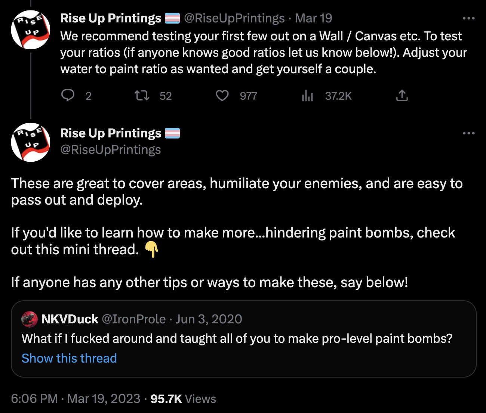Open @RiseUpPrintings handle under main tweet
The image size is (486, 413).
(x=111, y=150)
